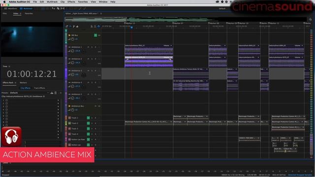
Task: Open the Markers tab
Action: pos(23,83)
